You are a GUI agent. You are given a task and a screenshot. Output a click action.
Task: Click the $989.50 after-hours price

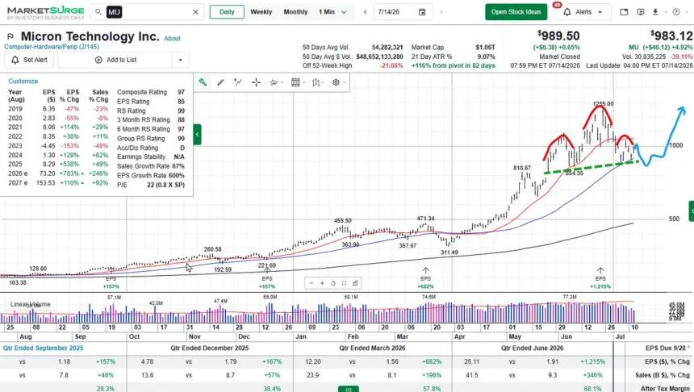click(x=558, y=35)
